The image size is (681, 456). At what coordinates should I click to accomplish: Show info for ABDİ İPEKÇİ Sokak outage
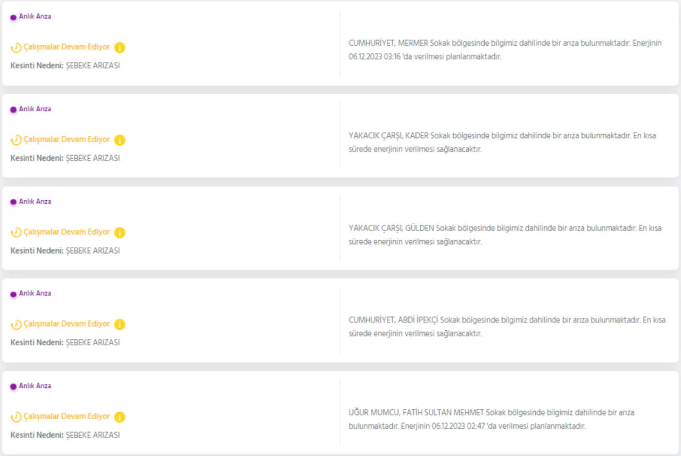pos(120,324)
